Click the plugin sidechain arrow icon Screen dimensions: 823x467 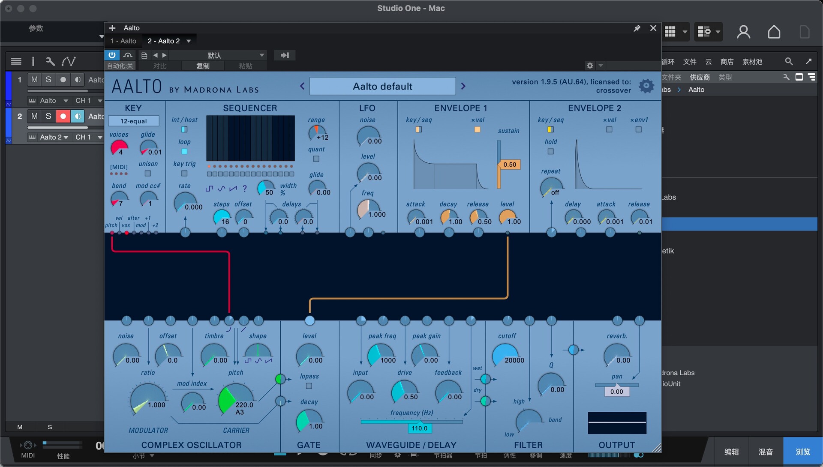tap(285, 55)
